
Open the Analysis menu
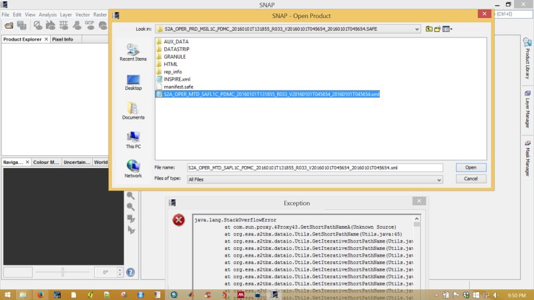click(x=47, y=15)
